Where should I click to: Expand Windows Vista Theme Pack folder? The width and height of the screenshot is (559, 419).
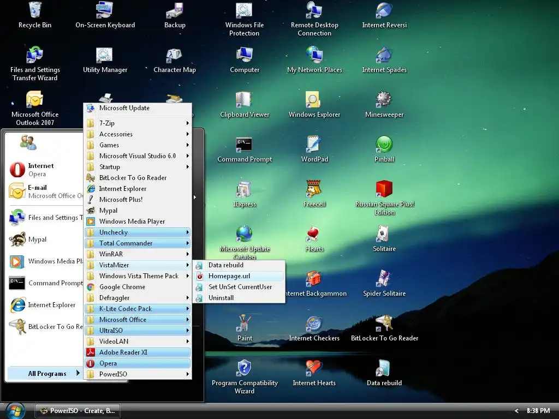pos(138,276)
